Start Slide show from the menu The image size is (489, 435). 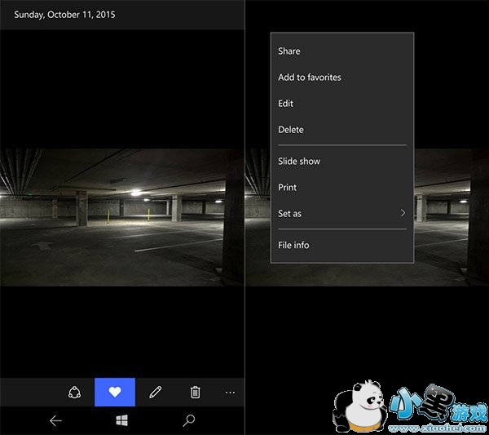pos(342,161)
